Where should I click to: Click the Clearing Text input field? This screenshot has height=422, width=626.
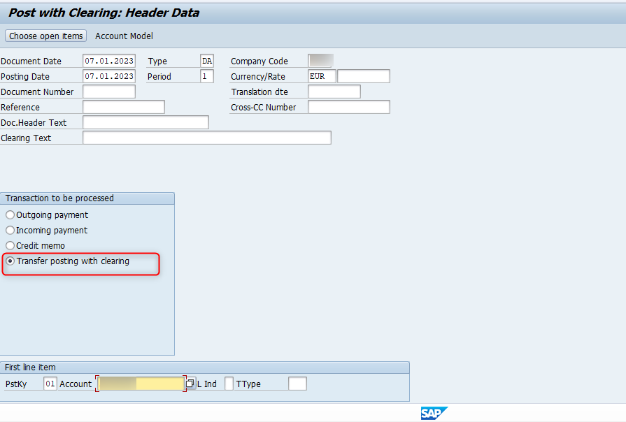(x=206, y=138)
